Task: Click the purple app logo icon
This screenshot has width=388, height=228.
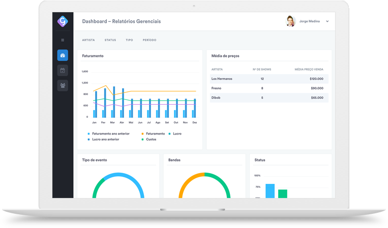Action: [63, 21]
